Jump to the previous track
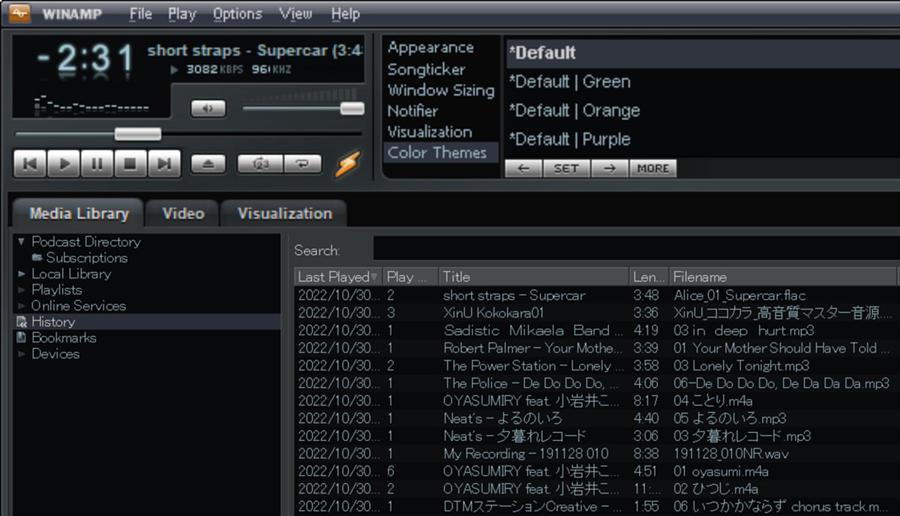Image resolution: width=900 pixels, height=516 pixels. [x=30, y=163]
